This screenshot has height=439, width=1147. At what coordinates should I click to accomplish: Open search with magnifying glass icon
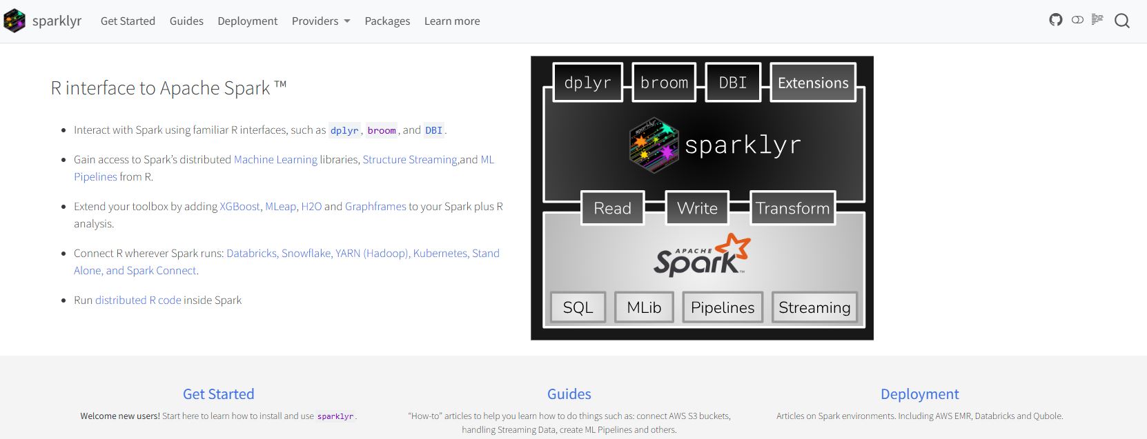click(x=1122, y=21)
